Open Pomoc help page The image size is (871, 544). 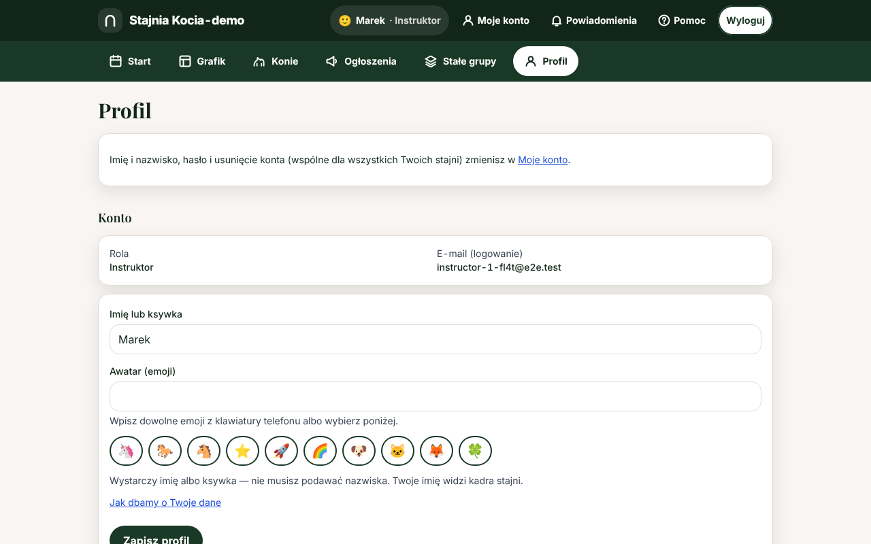click(682, 20)
